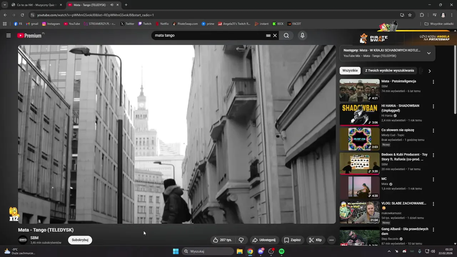Like the video with 207 tys. thumbs up
Screen dimensions: 457x257
tap(222, 240)
